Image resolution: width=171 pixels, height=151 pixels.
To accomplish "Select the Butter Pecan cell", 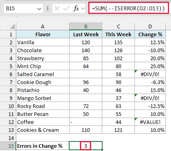I will [x=43, y=114].
